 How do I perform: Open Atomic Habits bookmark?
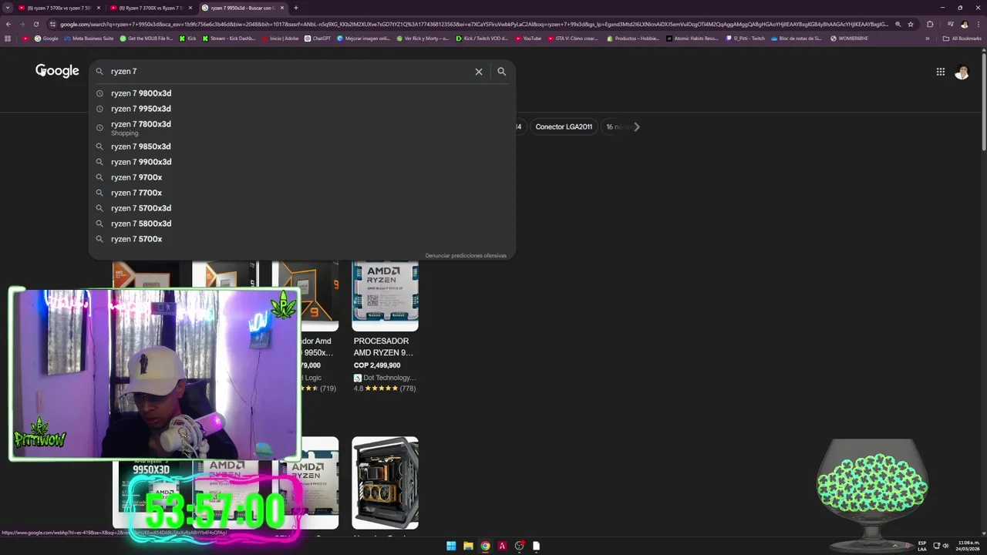pyautogui.click(x=692, y=38)
